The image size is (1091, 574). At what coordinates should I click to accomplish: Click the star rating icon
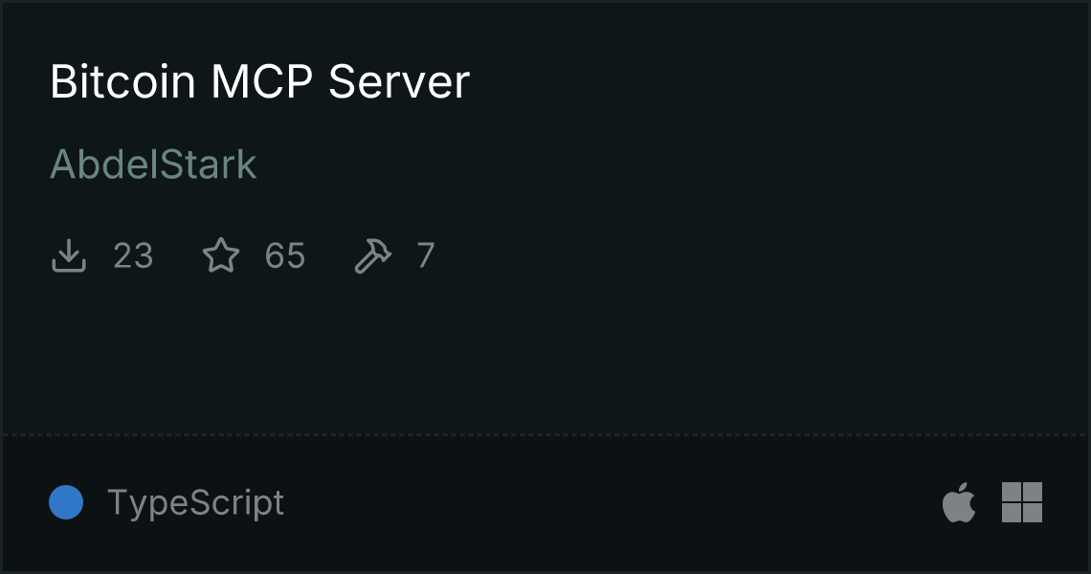point(220,255)
